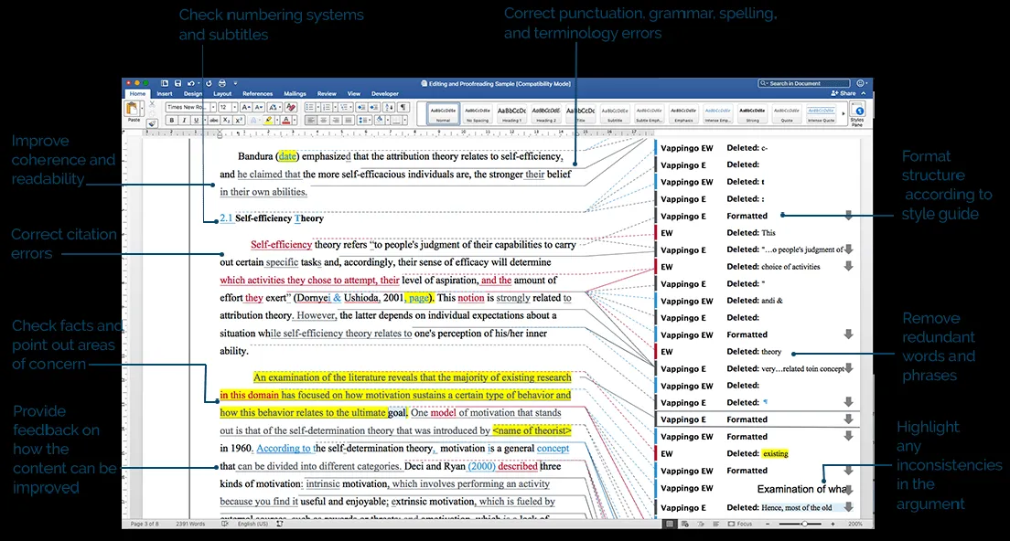The image size is (1010, 541).
Task: Click the Paste clipboard icon
Action: 132,107
